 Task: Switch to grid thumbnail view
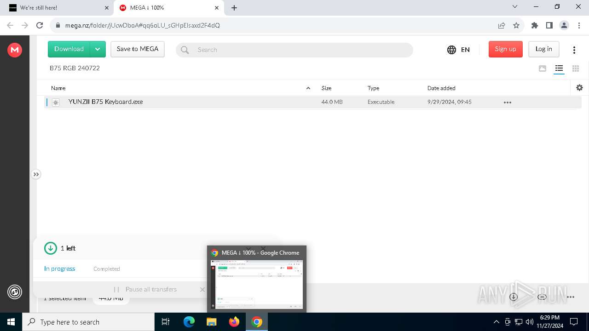[575, 68]
